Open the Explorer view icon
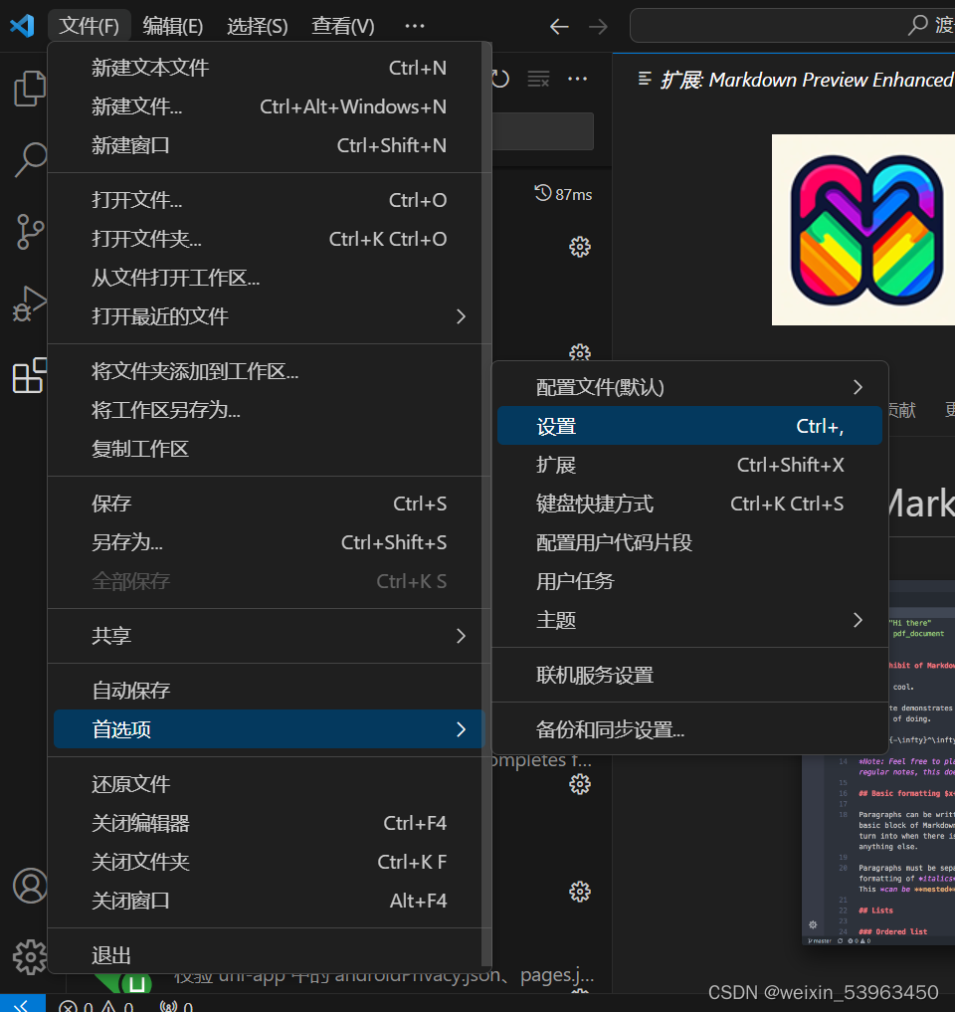 coord(29,88)
